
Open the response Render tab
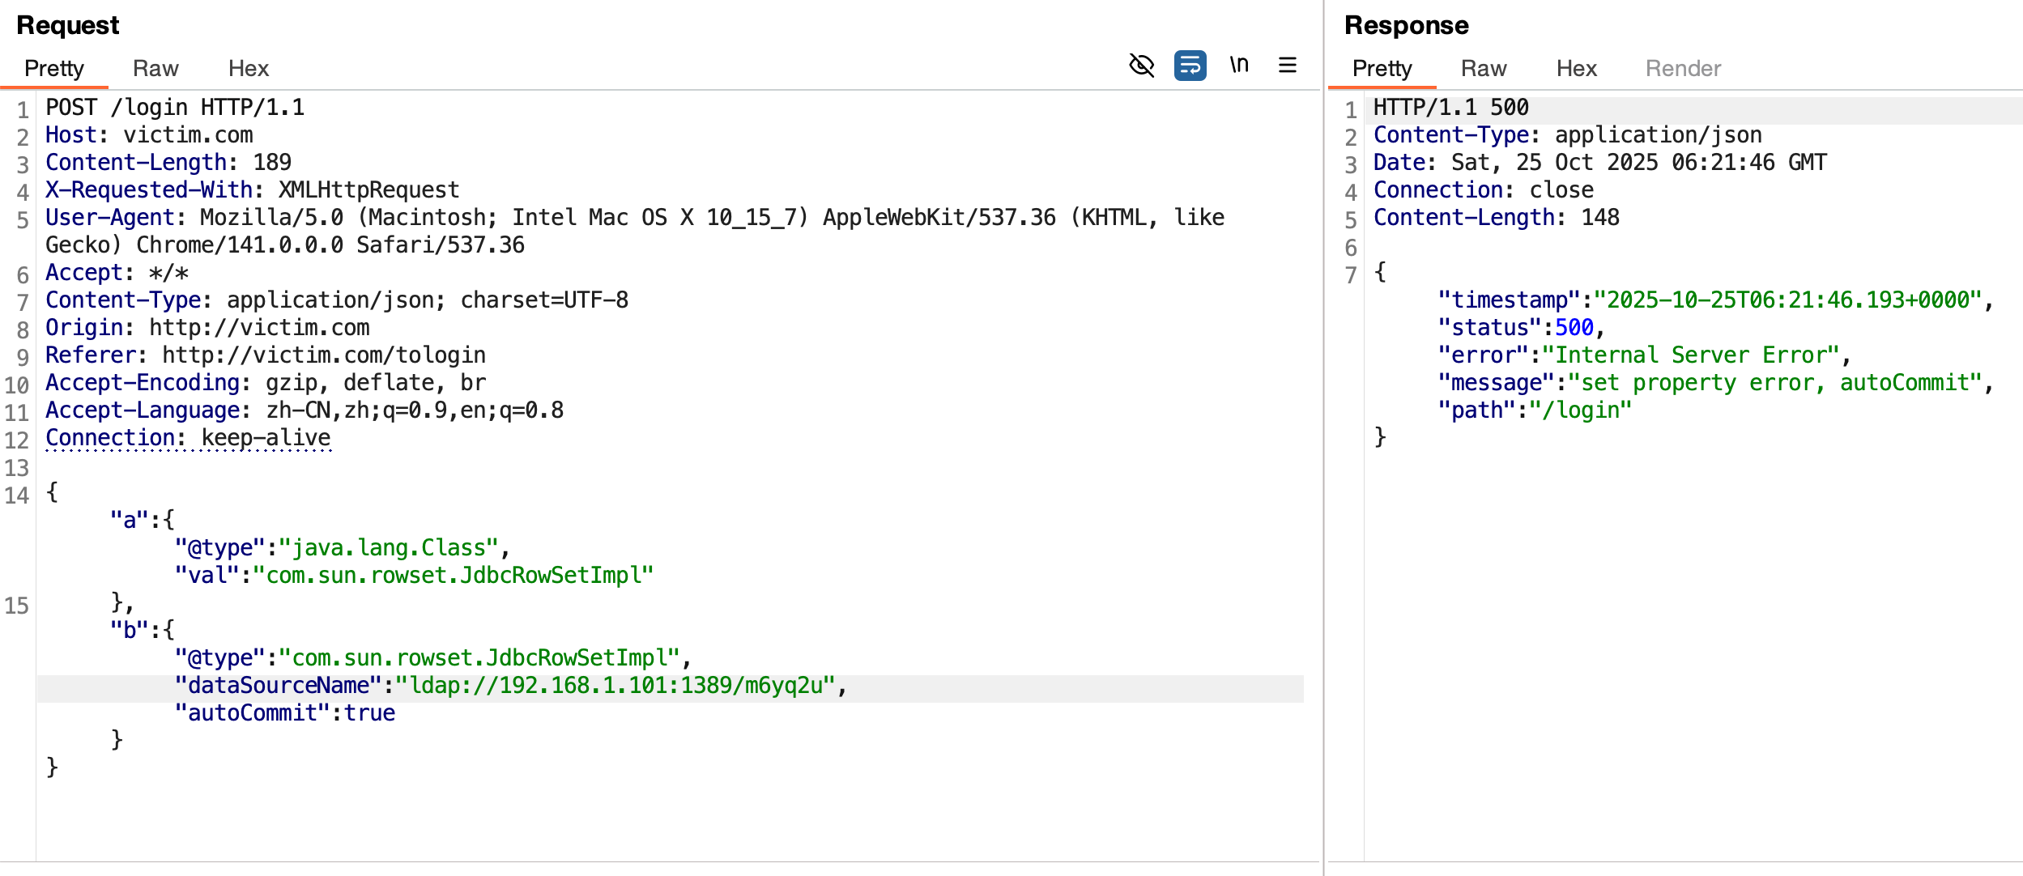tap(1682, 69)
